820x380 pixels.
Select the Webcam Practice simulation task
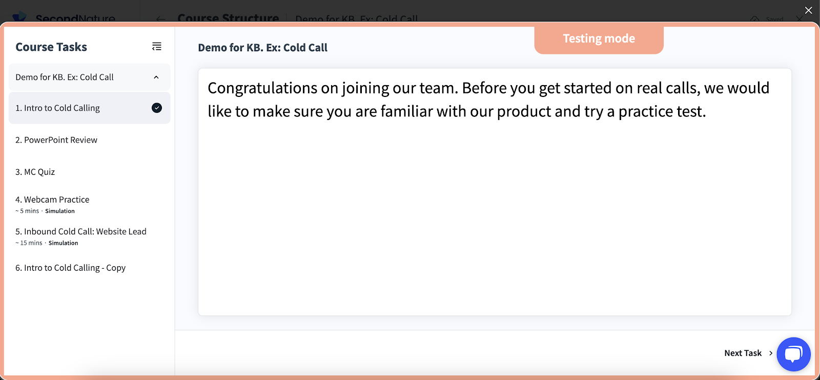click(x=52, y=200)
